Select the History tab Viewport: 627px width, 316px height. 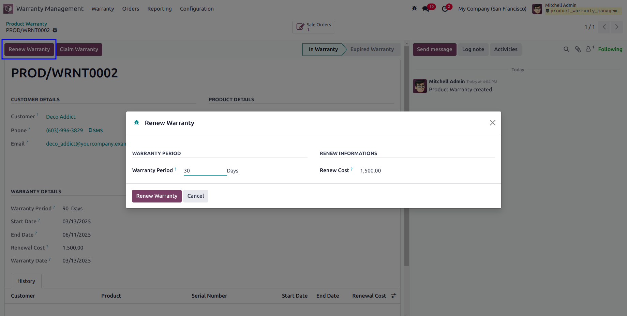click(x=26, y=281)
